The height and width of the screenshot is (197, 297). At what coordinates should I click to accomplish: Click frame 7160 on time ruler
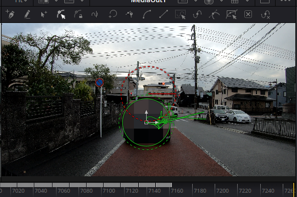click(x=177, y=191)
